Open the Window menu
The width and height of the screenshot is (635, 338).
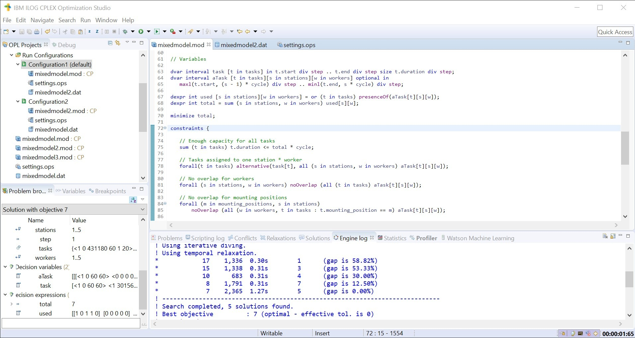coord(106,20)
